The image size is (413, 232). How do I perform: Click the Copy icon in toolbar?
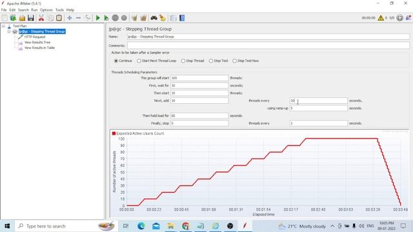50,18
